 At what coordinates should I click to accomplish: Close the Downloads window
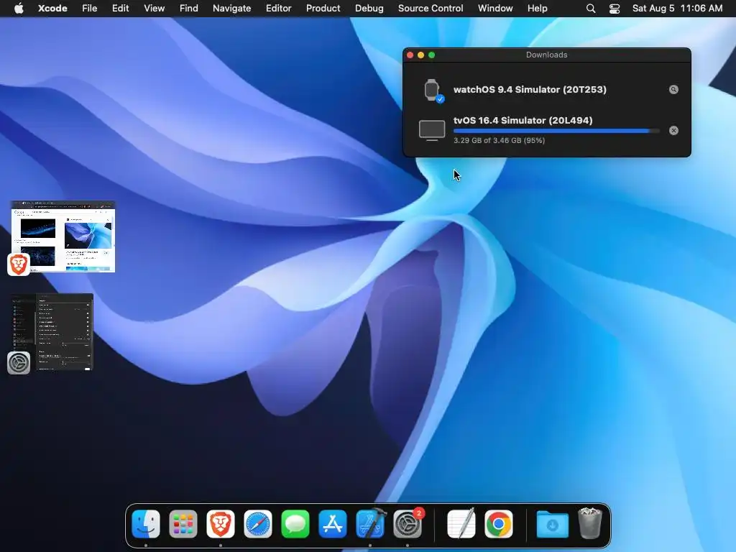point(410,55)
